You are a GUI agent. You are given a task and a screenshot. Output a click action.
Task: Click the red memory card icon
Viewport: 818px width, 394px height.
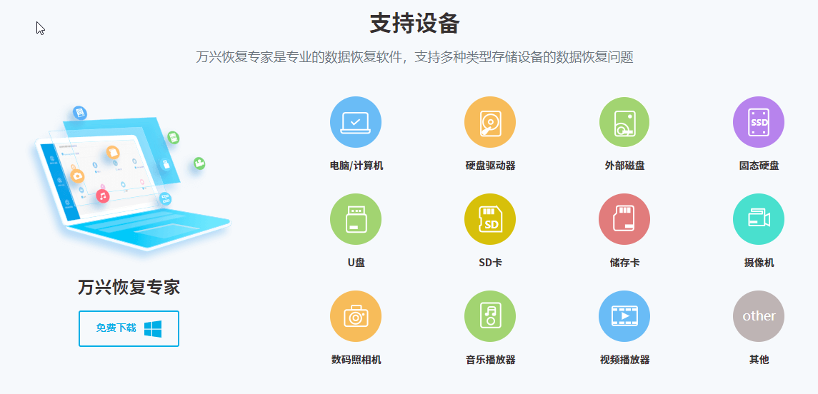coord(624,219)
